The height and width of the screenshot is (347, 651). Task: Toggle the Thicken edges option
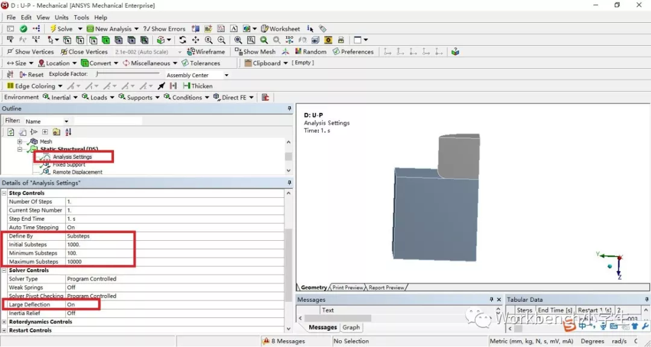click(198, 86)
